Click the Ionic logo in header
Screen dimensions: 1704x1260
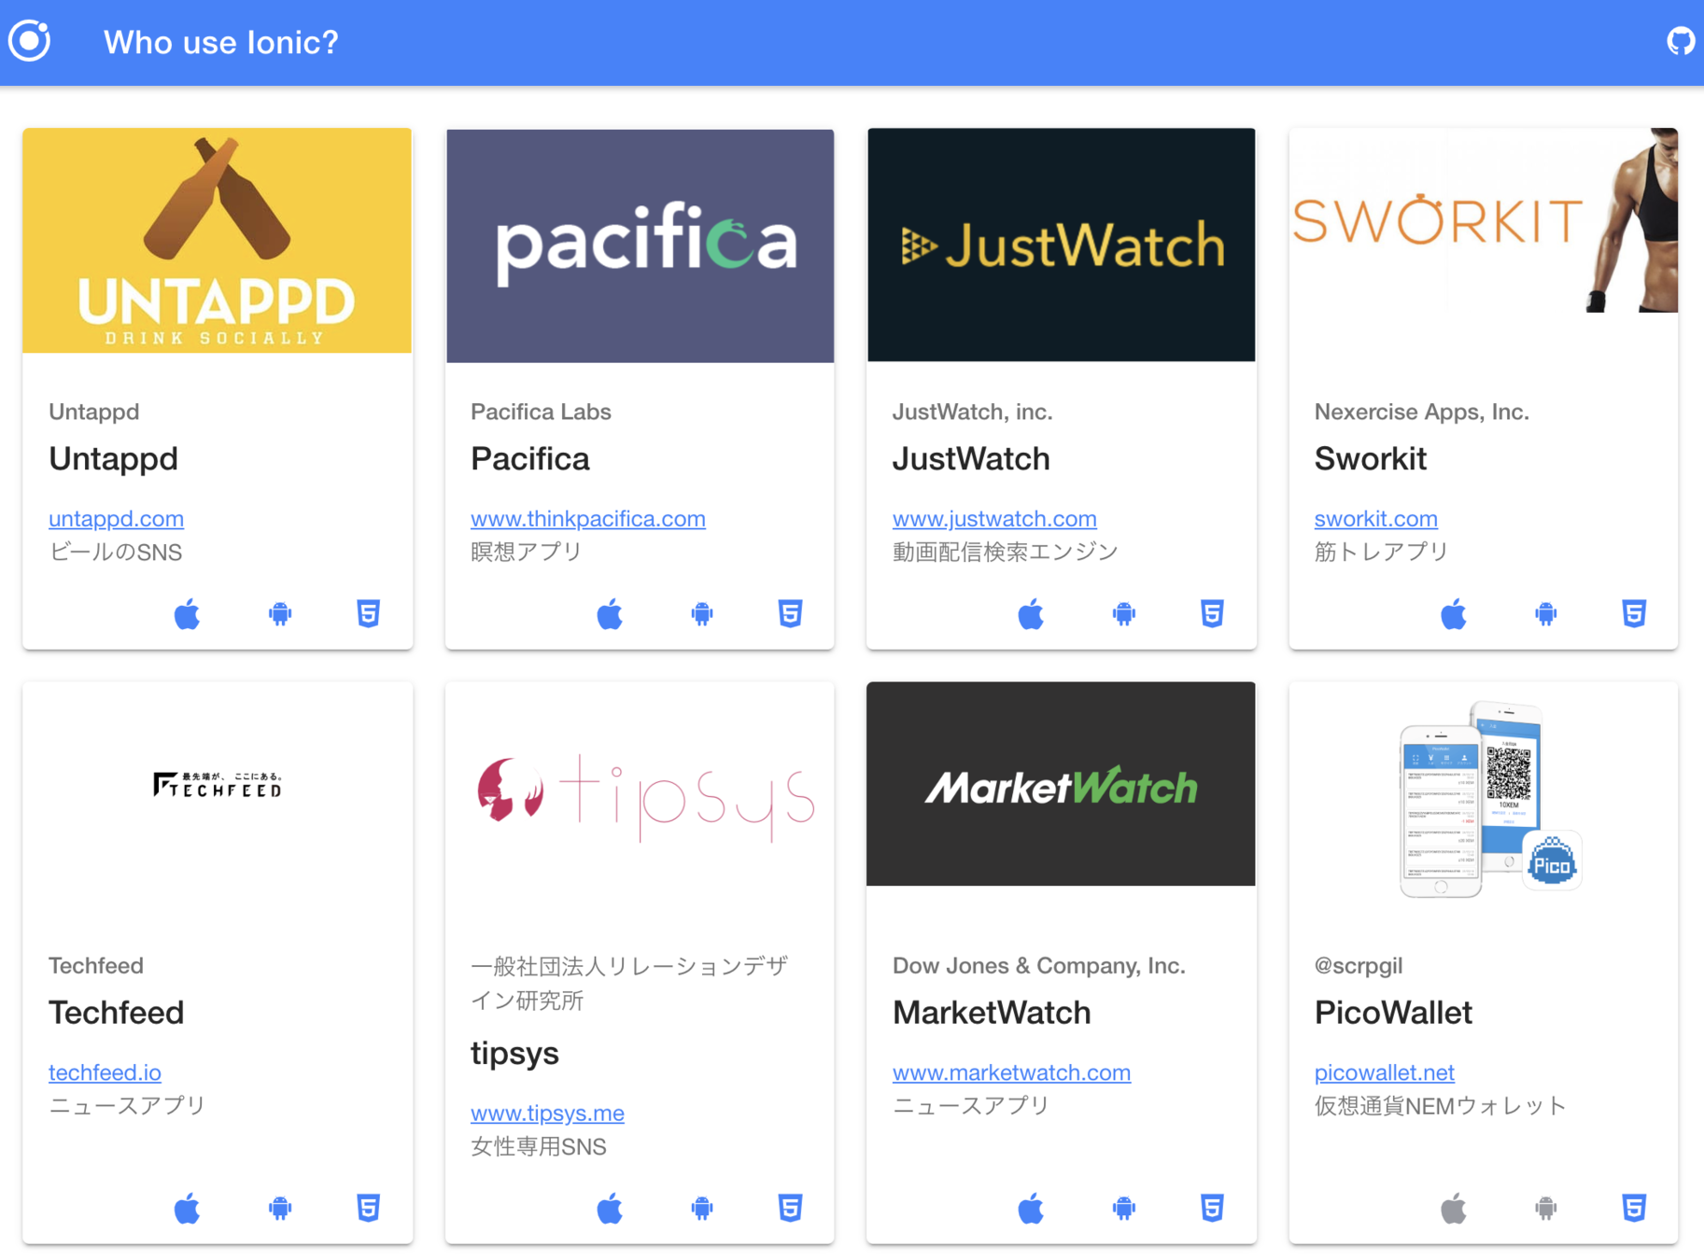[x=30, y=41]
